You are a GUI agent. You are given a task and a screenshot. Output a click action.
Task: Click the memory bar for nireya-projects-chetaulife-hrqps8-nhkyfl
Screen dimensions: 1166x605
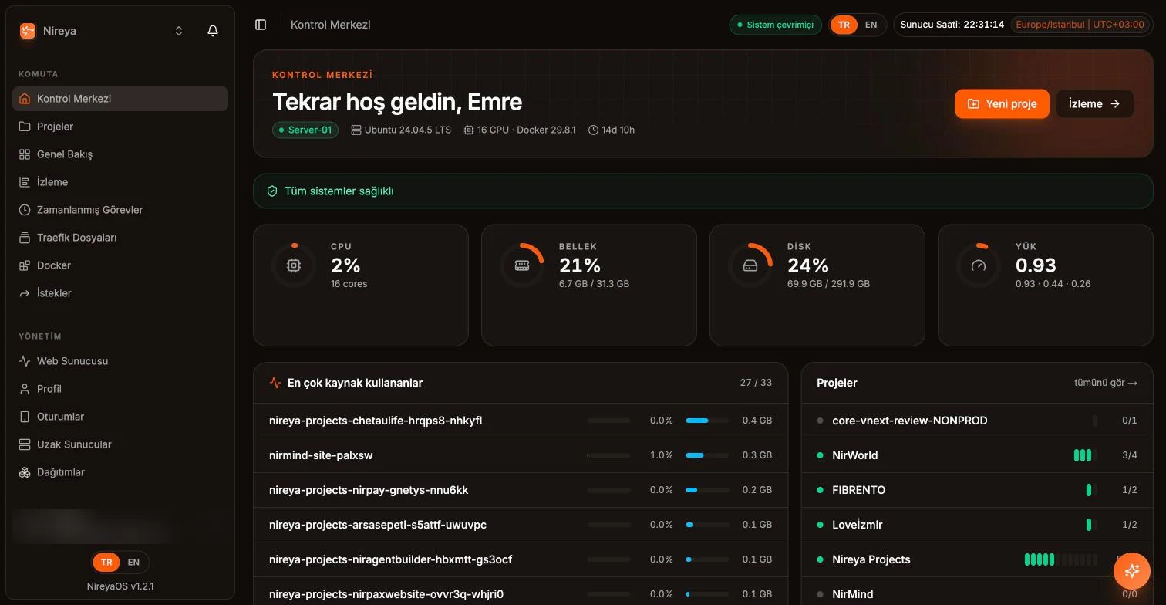pos(707,421)
